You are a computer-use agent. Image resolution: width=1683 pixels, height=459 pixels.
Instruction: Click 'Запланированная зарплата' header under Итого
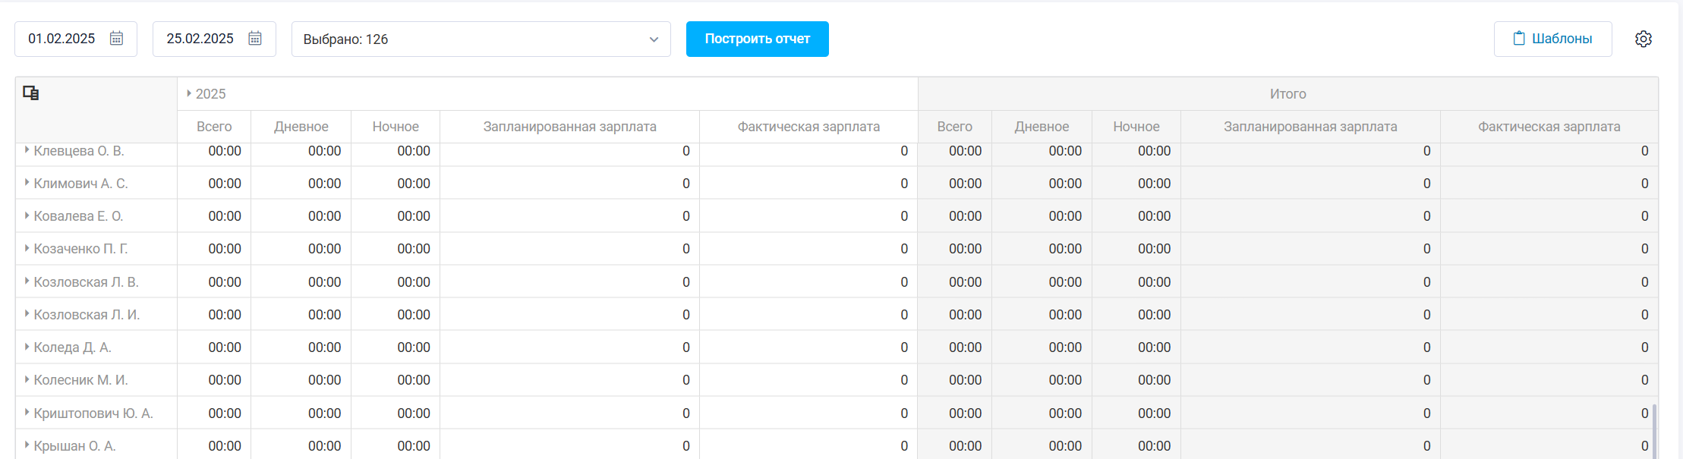coord(1310,127)
